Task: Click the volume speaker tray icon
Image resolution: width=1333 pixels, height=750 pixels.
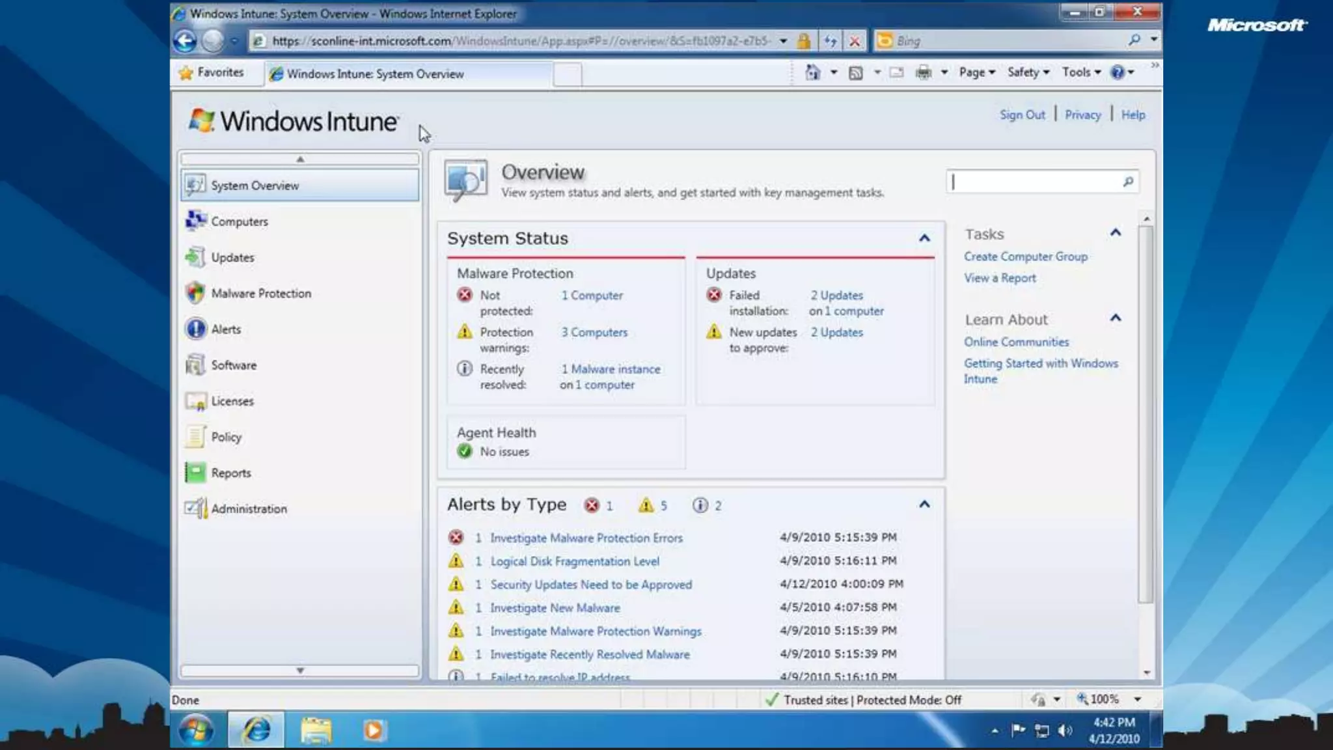Action: pos(1065,730)
